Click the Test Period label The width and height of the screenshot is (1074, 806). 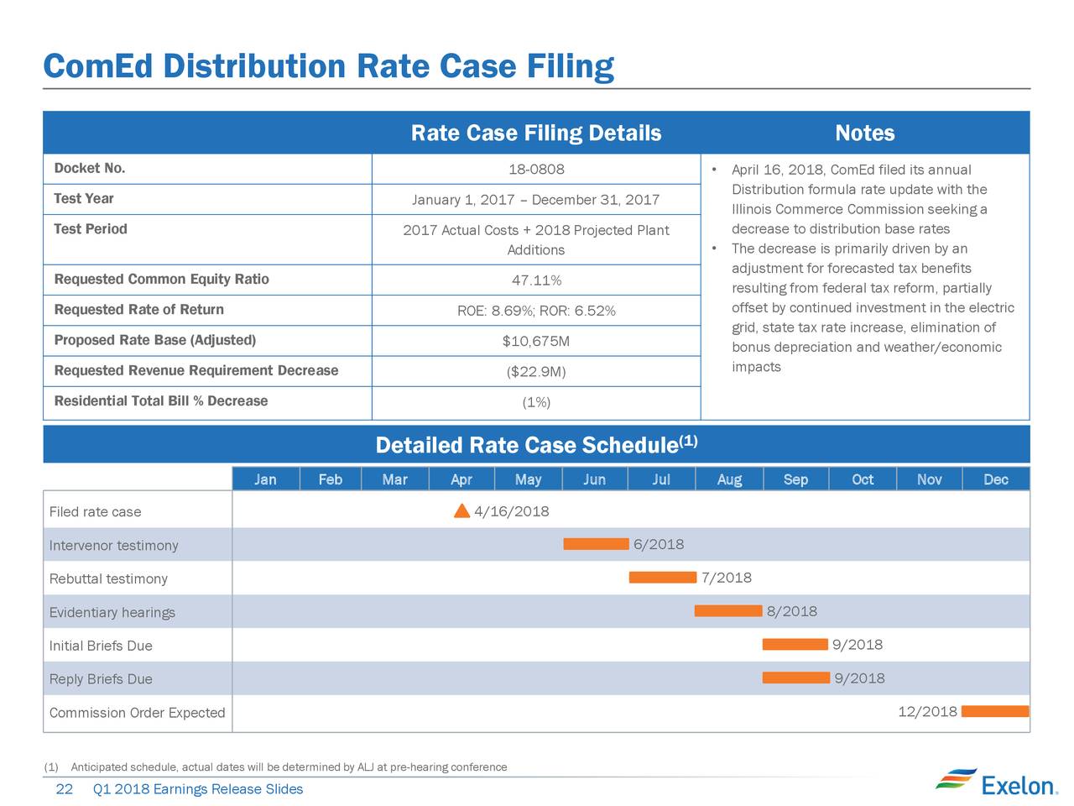click(91, 229)
